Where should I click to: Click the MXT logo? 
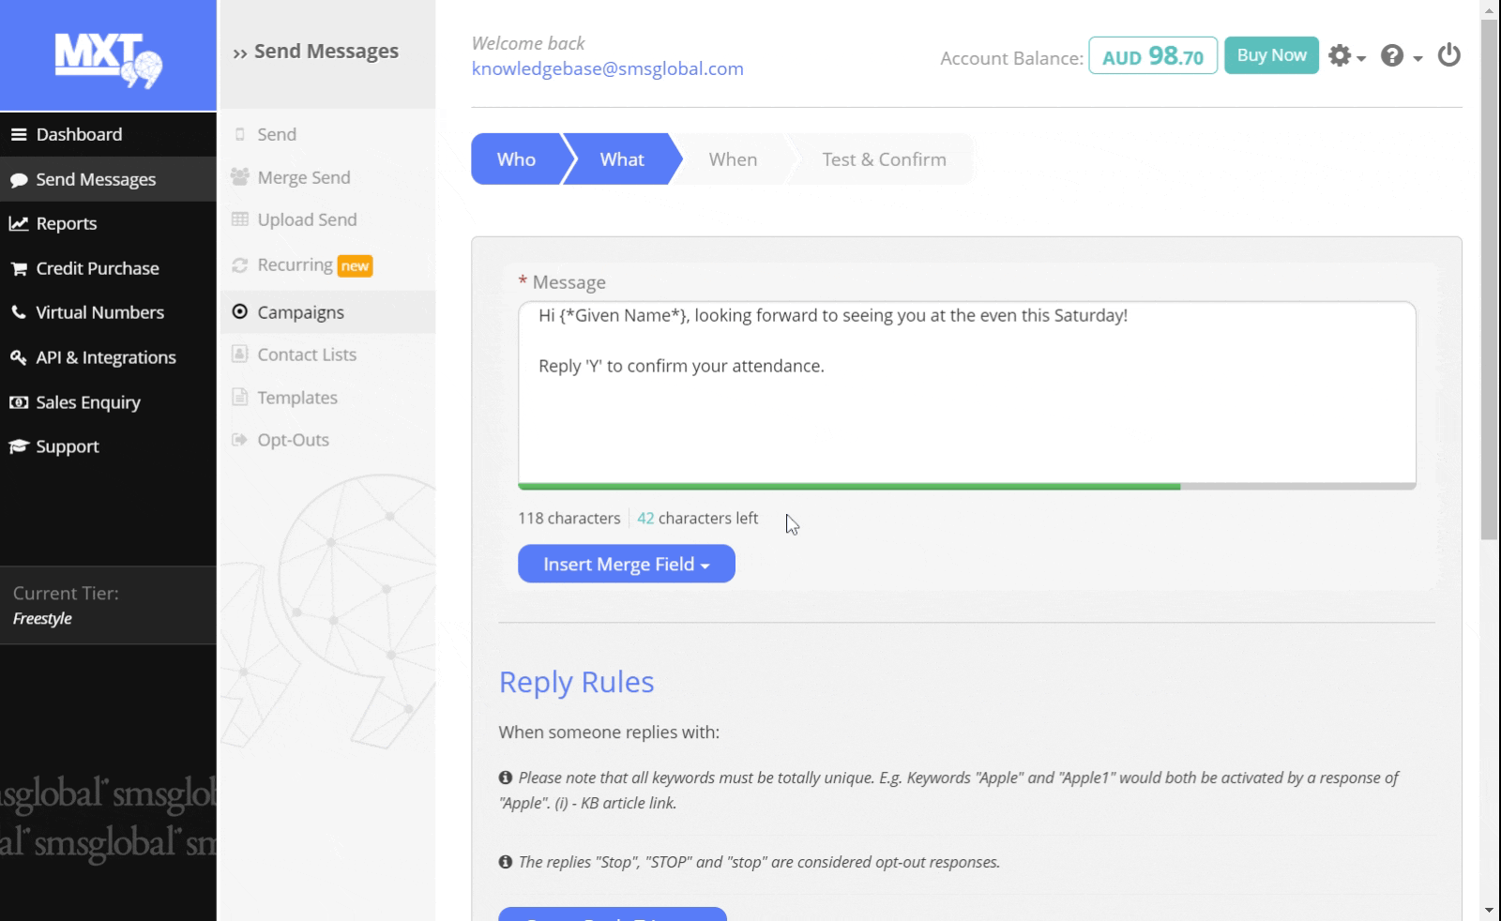(108, 58)
